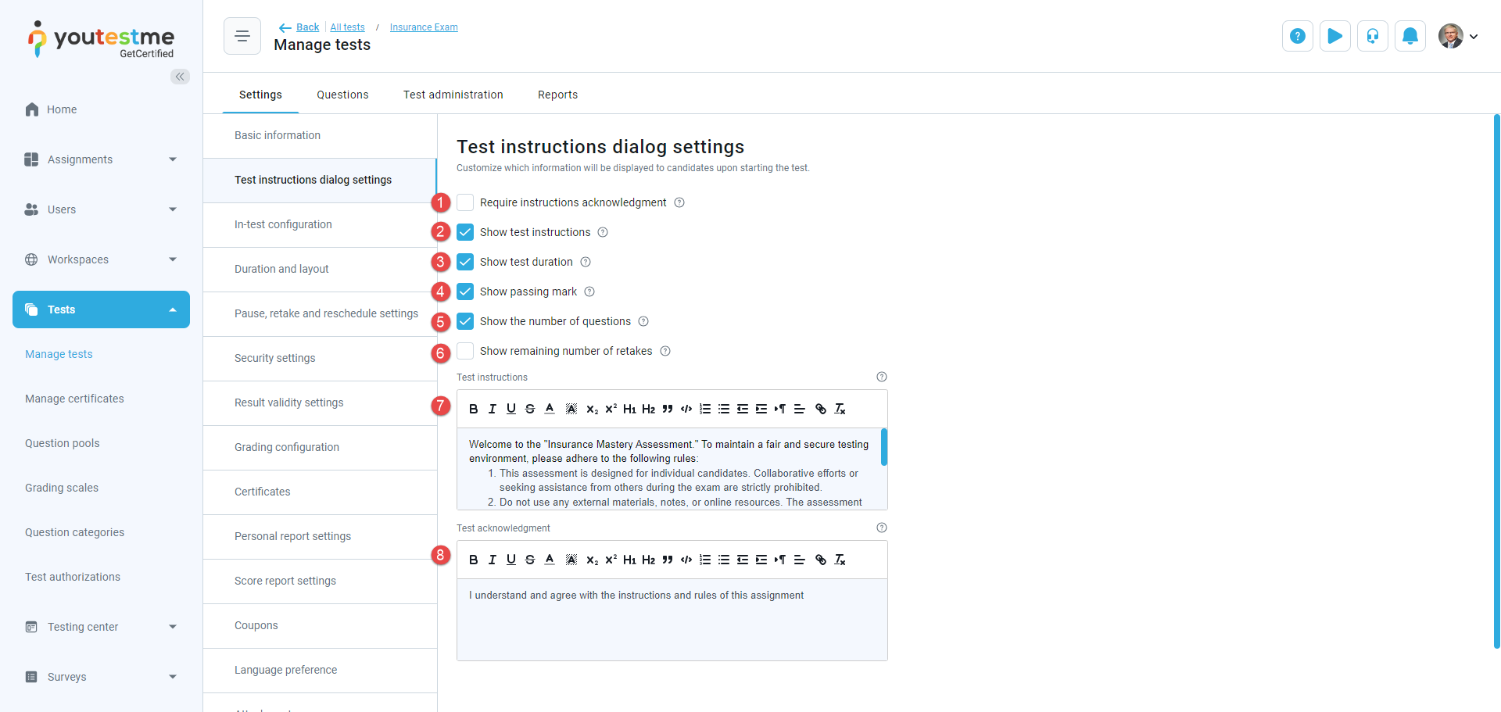Toggle italic in Test instructions editor

pos(492,409)
